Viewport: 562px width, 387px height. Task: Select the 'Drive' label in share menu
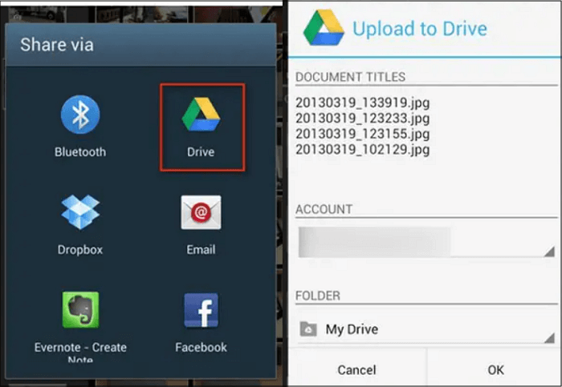pos(201,151)
